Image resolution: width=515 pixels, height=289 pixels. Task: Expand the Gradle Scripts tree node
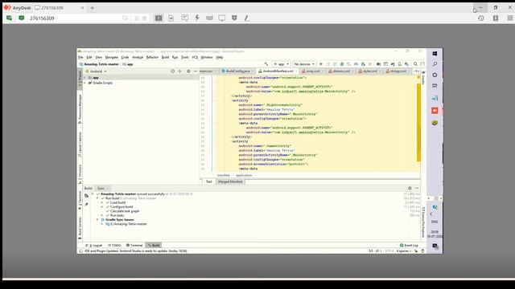[x=85, y=83]
